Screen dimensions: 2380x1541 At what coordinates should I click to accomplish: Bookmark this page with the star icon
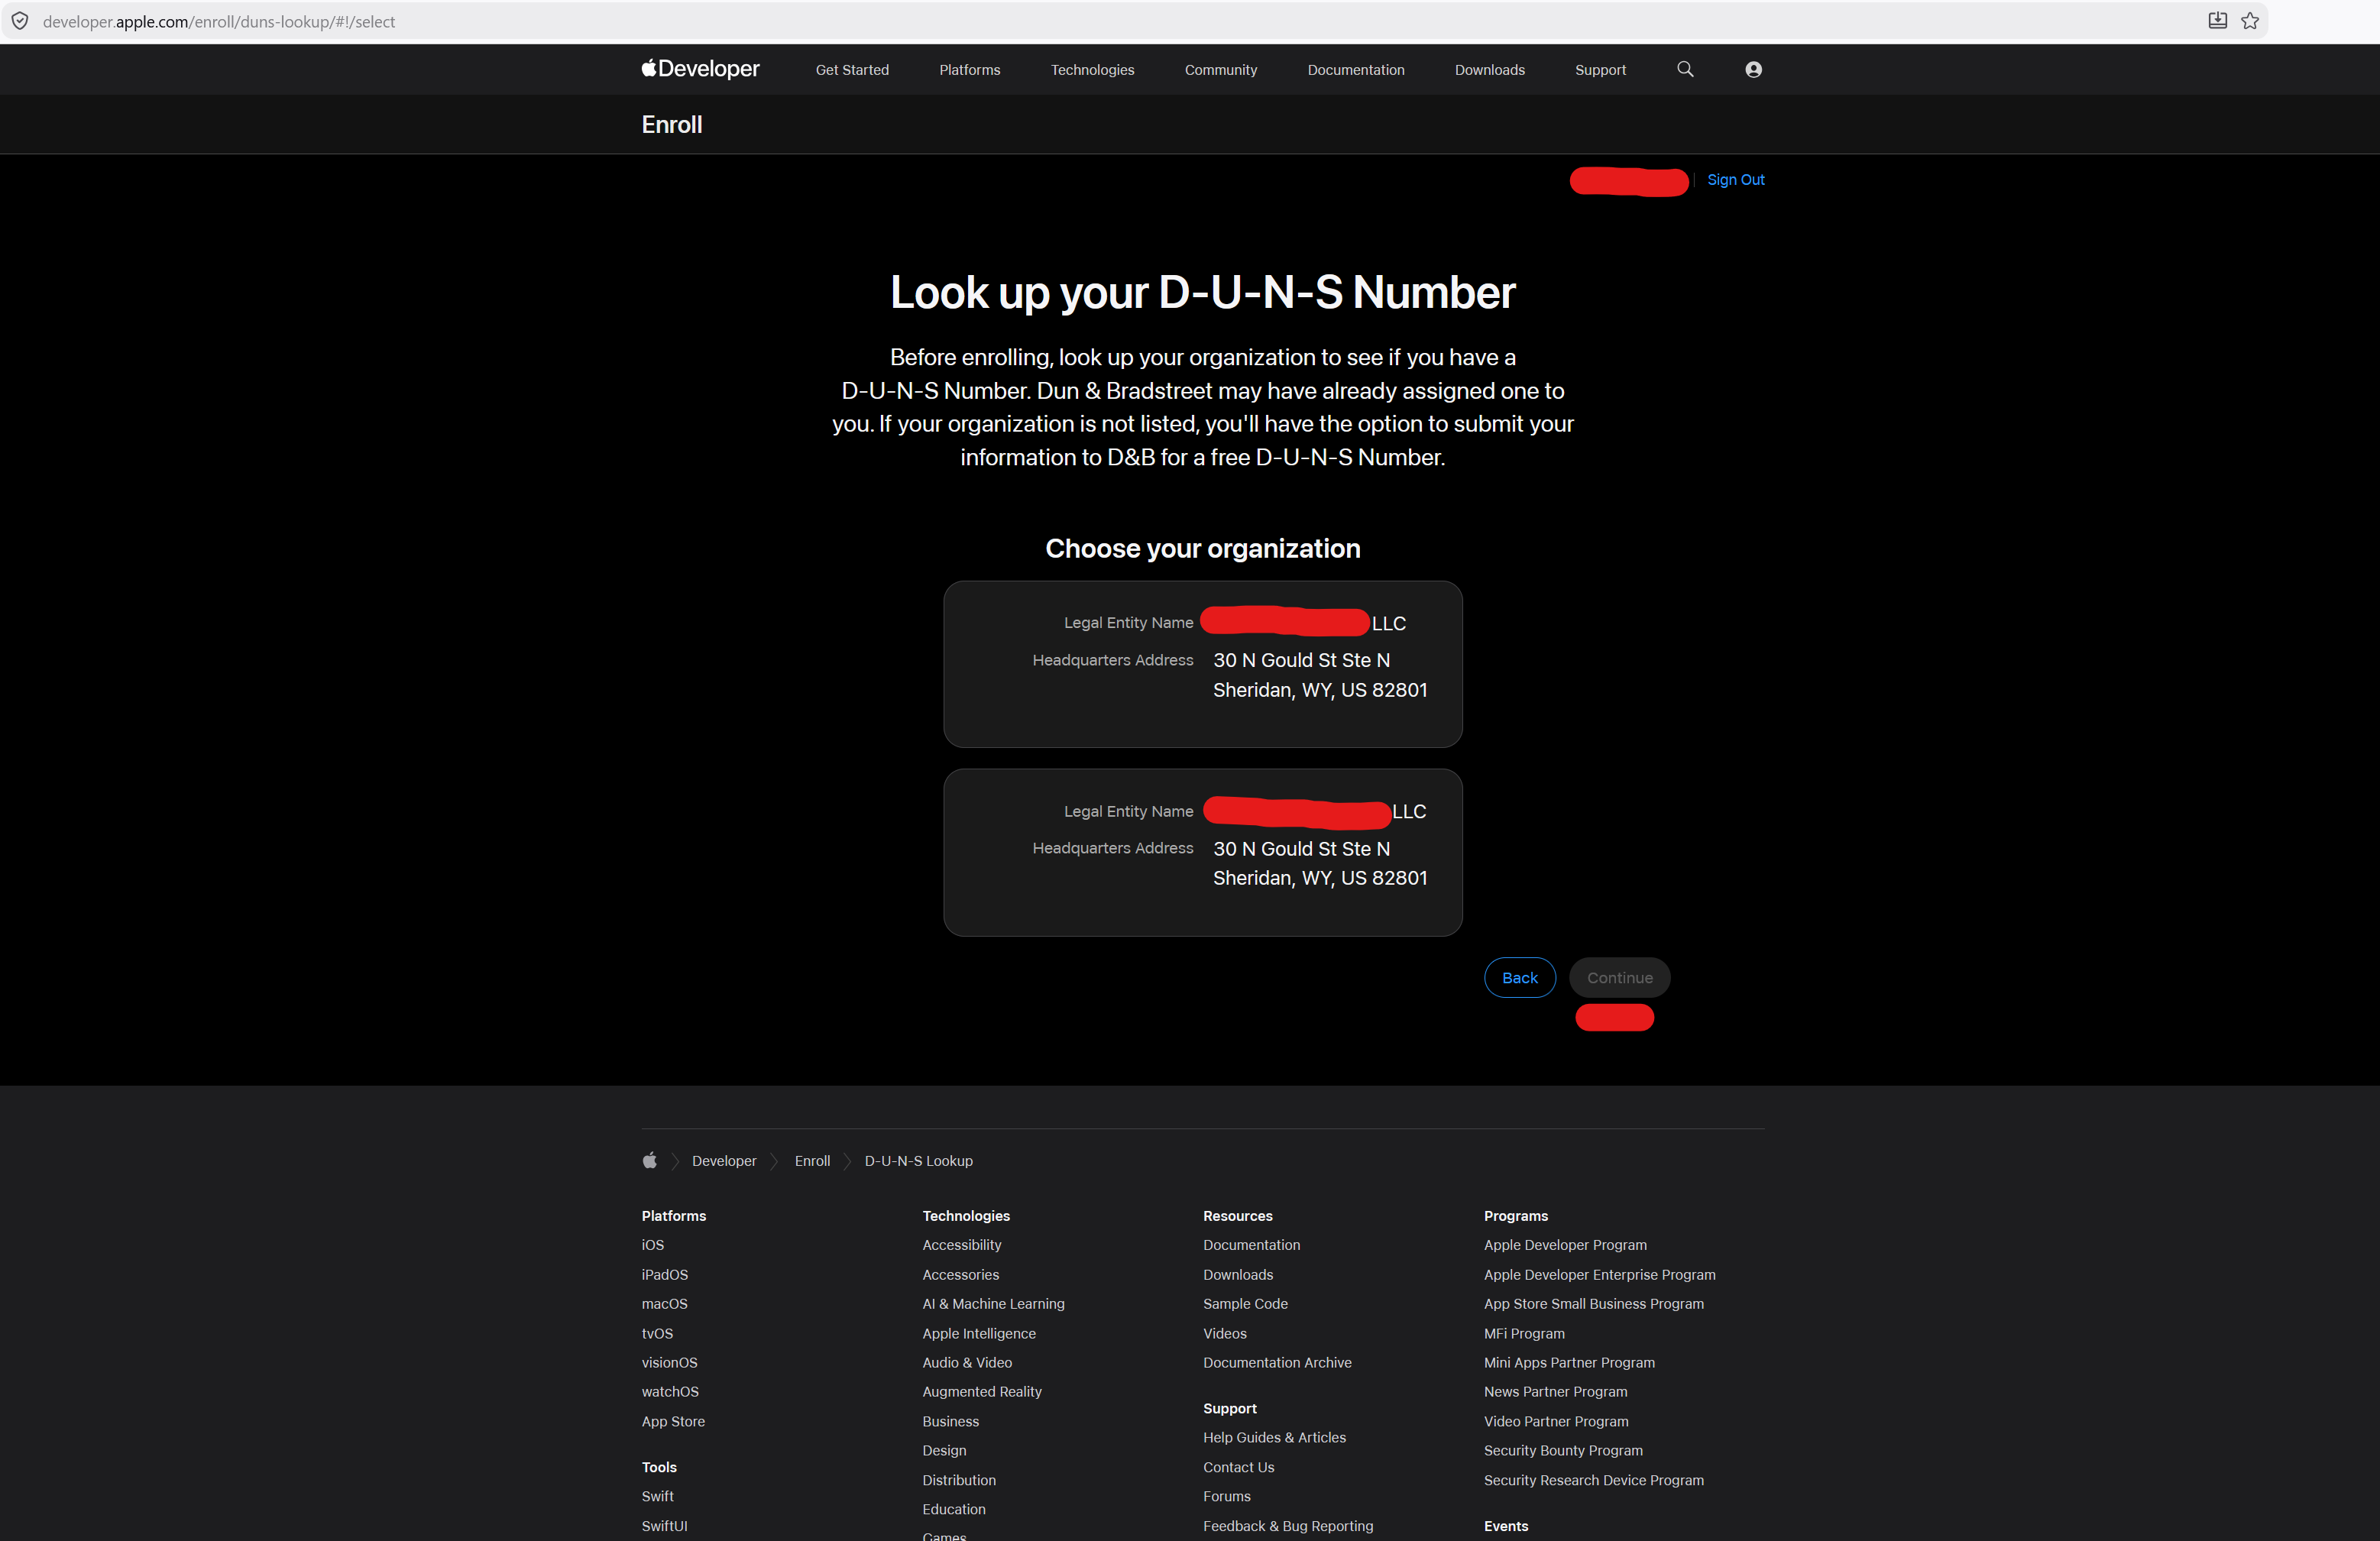click(2250, 21)
